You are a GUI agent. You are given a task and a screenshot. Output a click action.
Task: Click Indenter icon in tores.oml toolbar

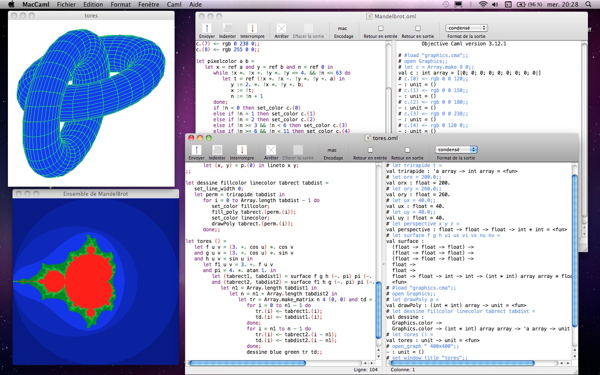(217, 150)
